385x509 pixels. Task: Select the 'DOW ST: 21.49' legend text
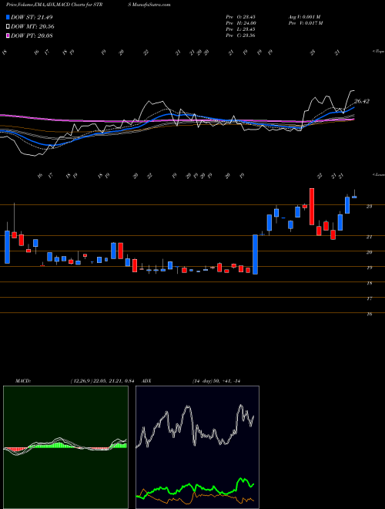(x=32, y=17)
